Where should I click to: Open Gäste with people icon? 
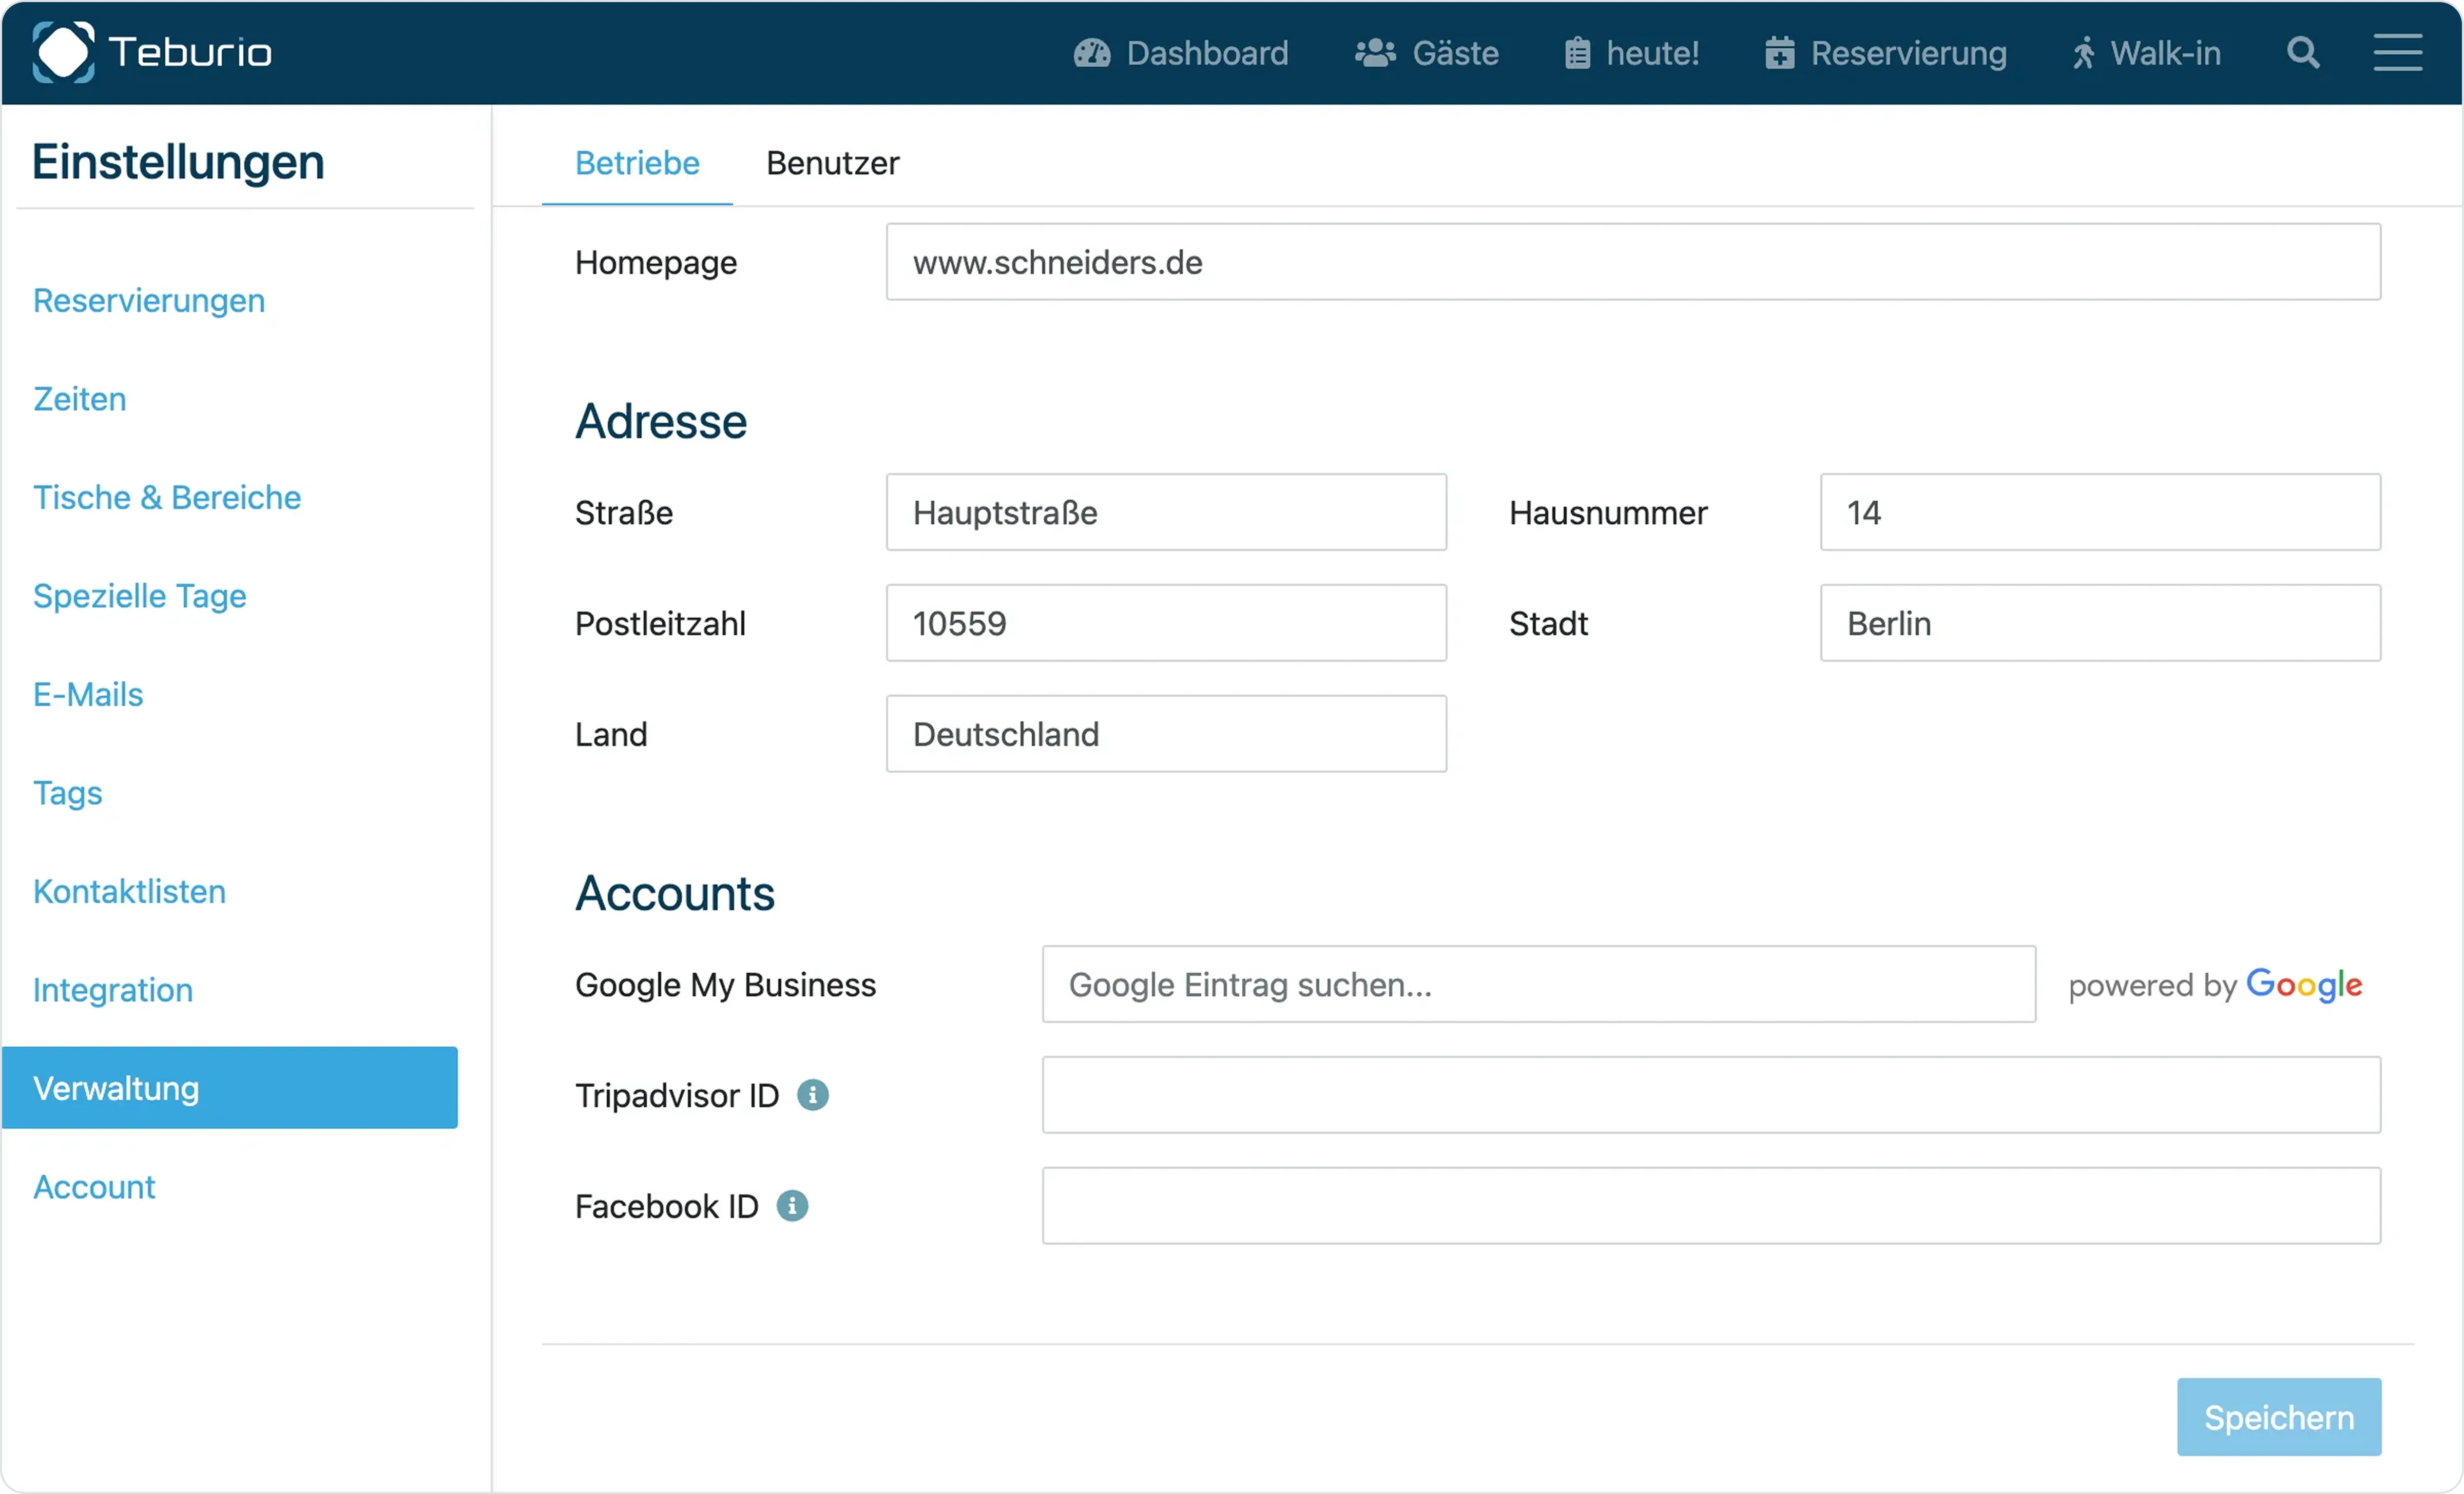click(x=1427, y=53)
